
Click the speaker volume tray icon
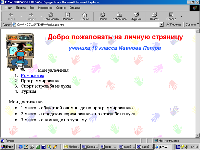pos(186,147)
